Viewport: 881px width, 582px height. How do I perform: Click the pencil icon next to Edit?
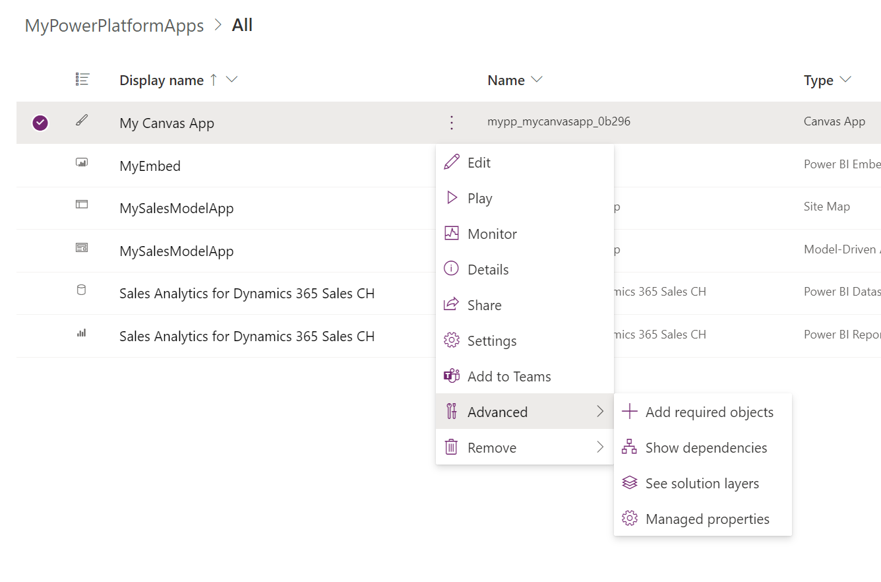click(452, 162)
